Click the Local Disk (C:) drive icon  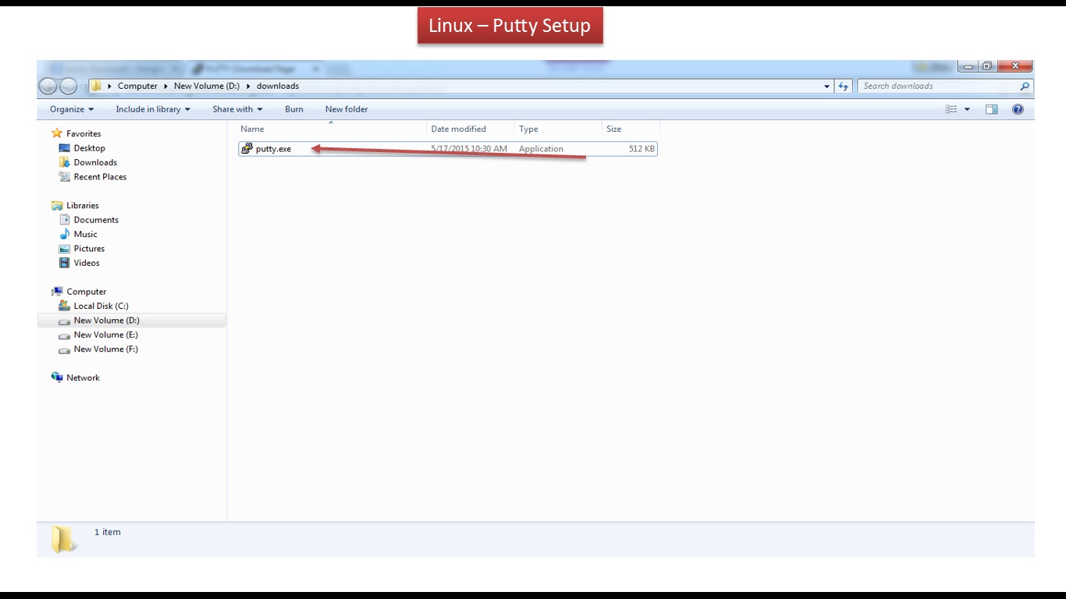coord(65,307)
